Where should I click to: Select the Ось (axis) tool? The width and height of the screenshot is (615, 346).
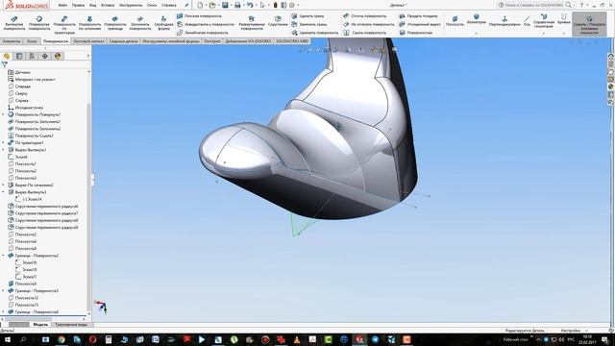pyautogui.click(x=527, y=21)
